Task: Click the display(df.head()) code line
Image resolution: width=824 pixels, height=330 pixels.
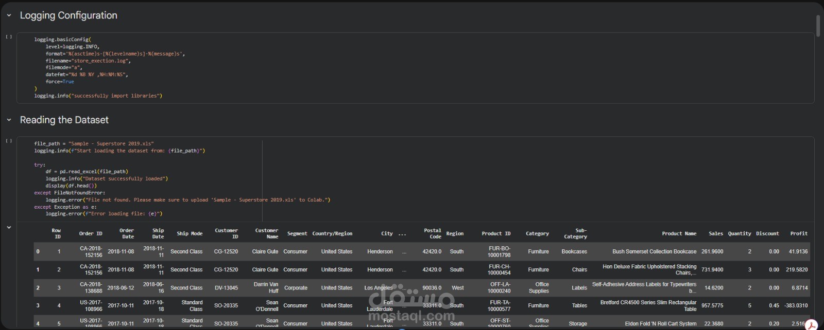Action: (71, 186)
